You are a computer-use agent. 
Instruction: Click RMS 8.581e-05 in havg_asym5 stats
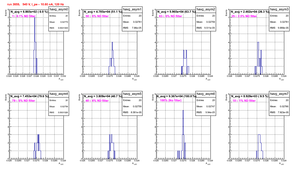click(x=132, y=113)
